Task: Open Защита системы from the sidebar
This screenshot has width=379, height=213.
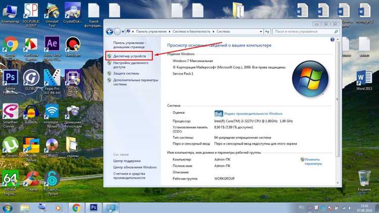Action: (126, 73)
